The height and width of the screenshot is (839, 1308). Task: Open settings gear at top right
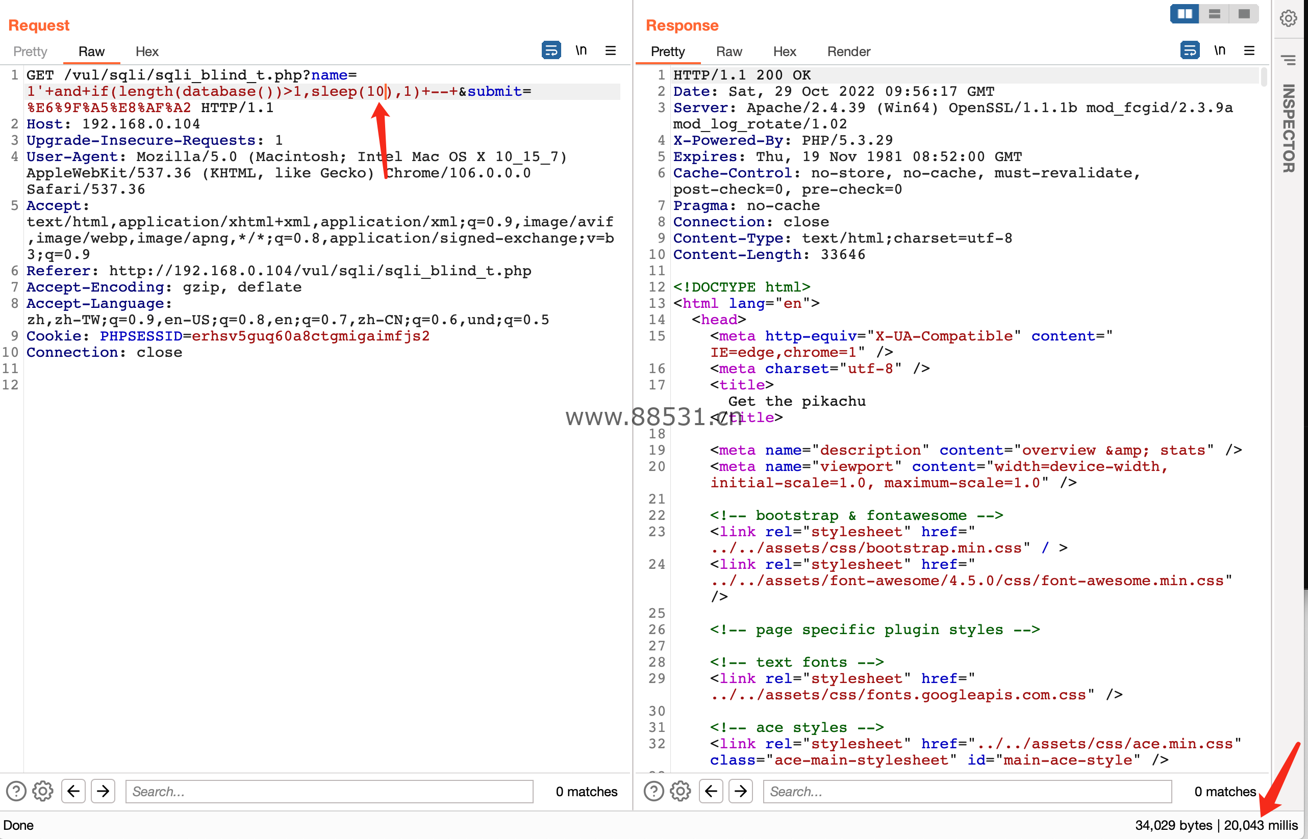pos(1289,18)
